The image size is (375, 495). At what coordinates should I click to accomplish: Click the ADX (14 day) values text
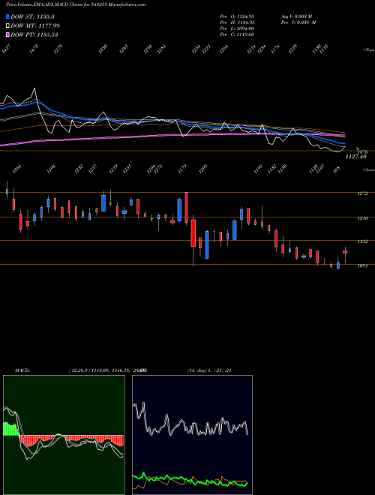click(x=209, y=370)
